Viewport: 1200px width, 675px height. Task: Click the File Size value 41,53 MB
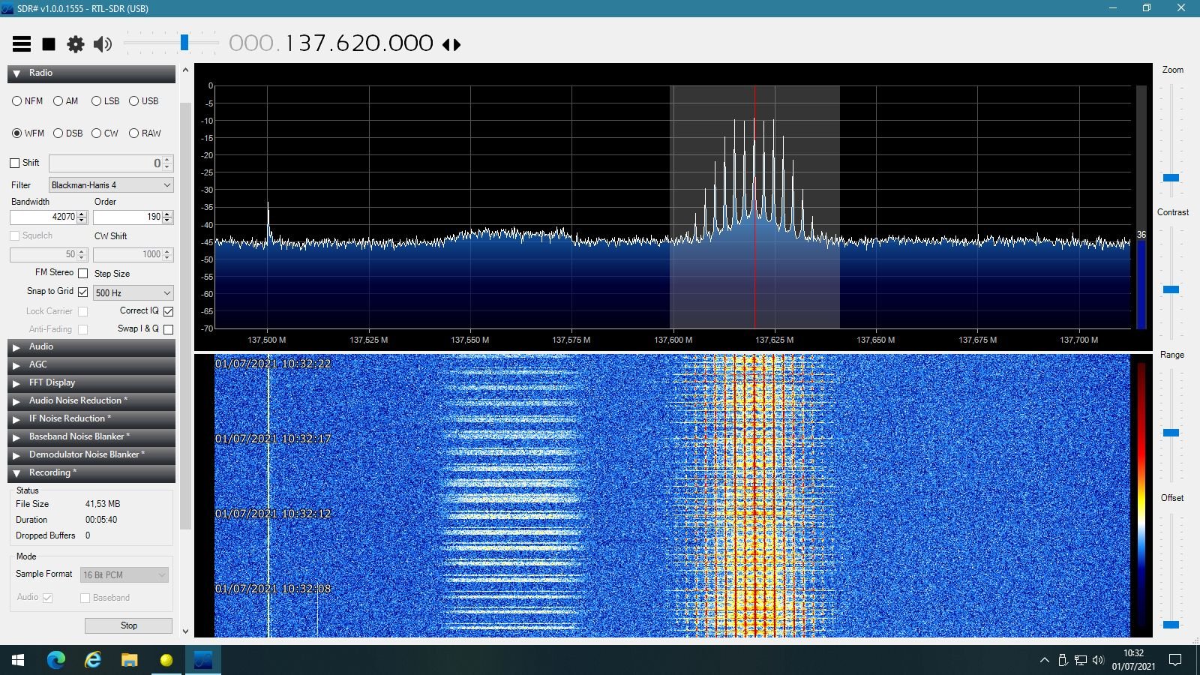coord(103,505)
